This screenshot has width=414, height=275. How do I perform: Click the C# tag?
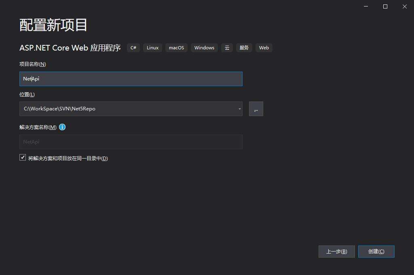pyautogui.click(x=133, y=48)
